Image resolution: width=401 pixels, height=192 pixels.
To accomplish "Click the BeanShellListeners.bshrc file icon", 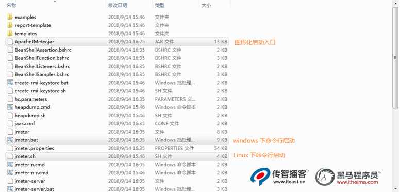I will (10, 66).
